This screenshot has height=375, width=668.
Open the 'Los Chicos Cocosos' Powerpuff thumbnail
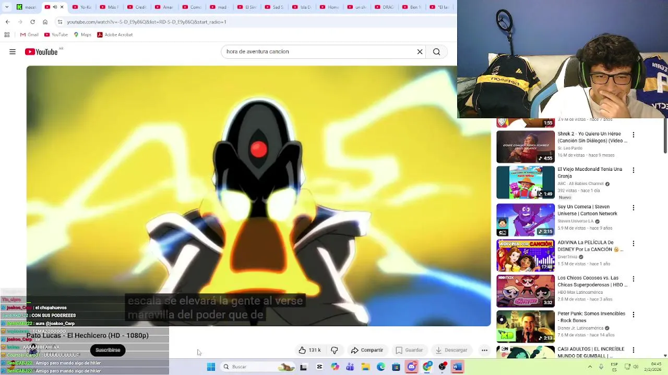(526, 291)
